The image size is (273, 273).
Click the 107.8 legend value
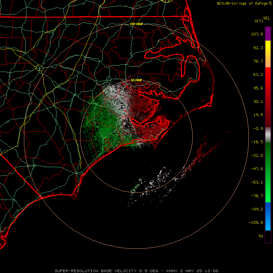pos(257,34)
